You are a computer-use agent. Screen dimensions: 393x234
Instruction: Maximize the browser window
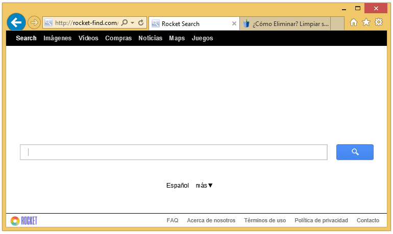click(x=358, y=8)
